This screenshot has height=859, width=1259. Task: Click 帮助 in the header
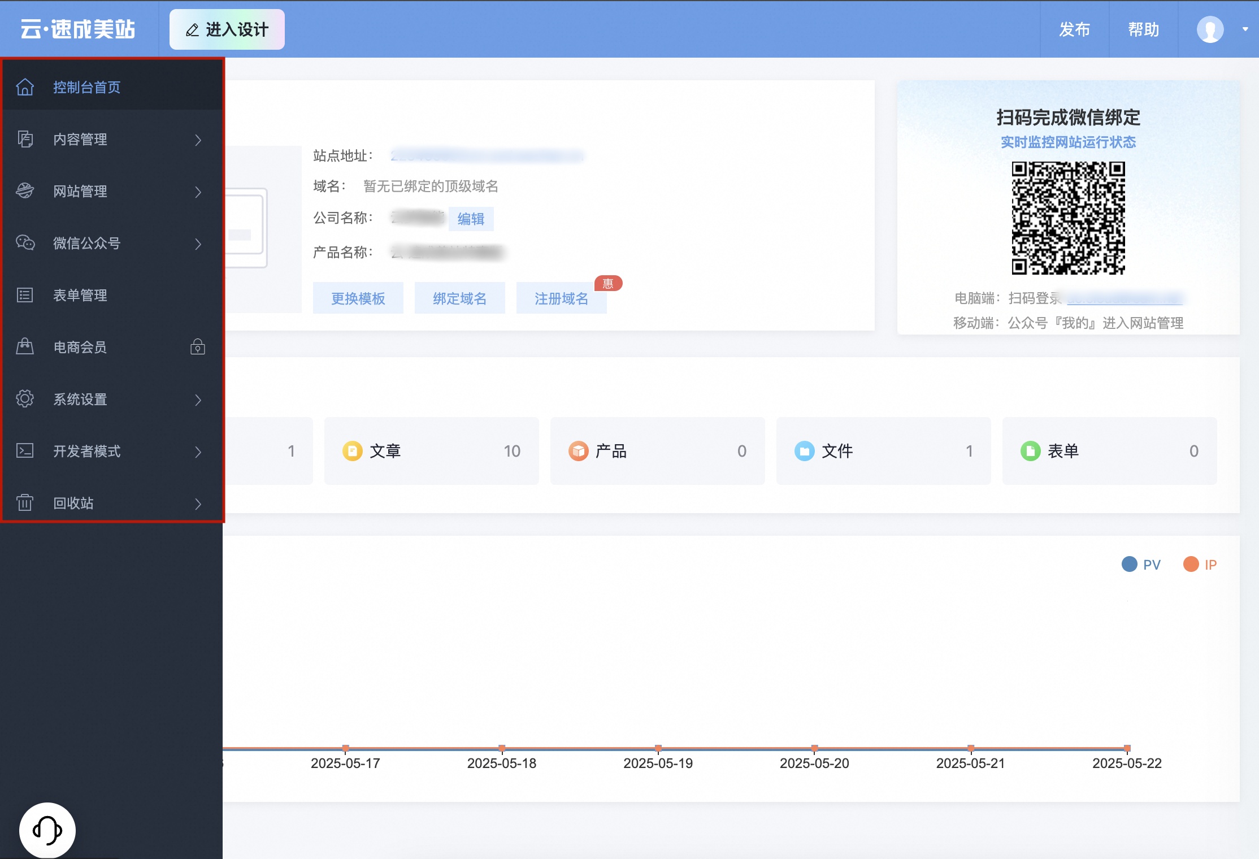1144,29
